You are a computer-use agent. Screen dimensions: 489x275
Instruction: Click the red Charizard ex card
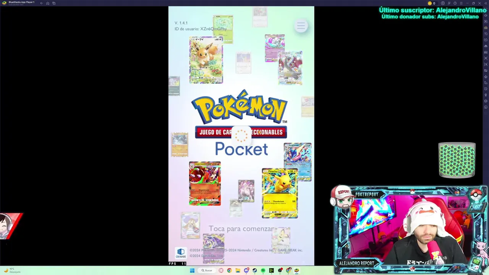[205, 183]
